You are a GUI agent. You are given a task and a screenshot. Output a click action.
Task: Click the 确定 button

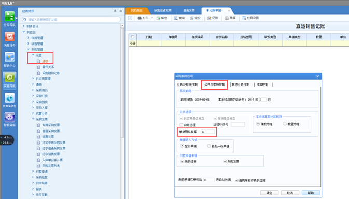pos(269,193)
